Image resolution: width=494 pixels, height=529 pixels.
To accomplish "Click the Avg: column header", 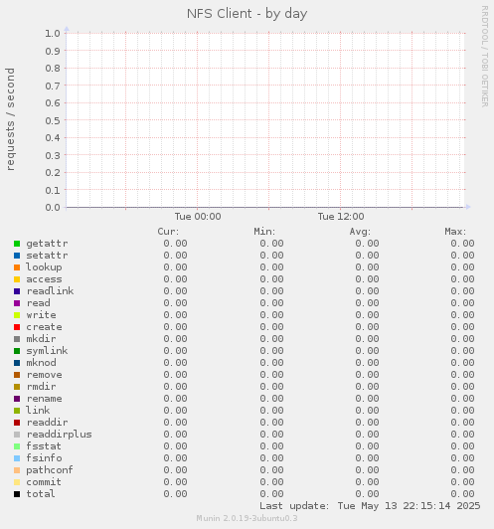I will [x=360, y=232].
